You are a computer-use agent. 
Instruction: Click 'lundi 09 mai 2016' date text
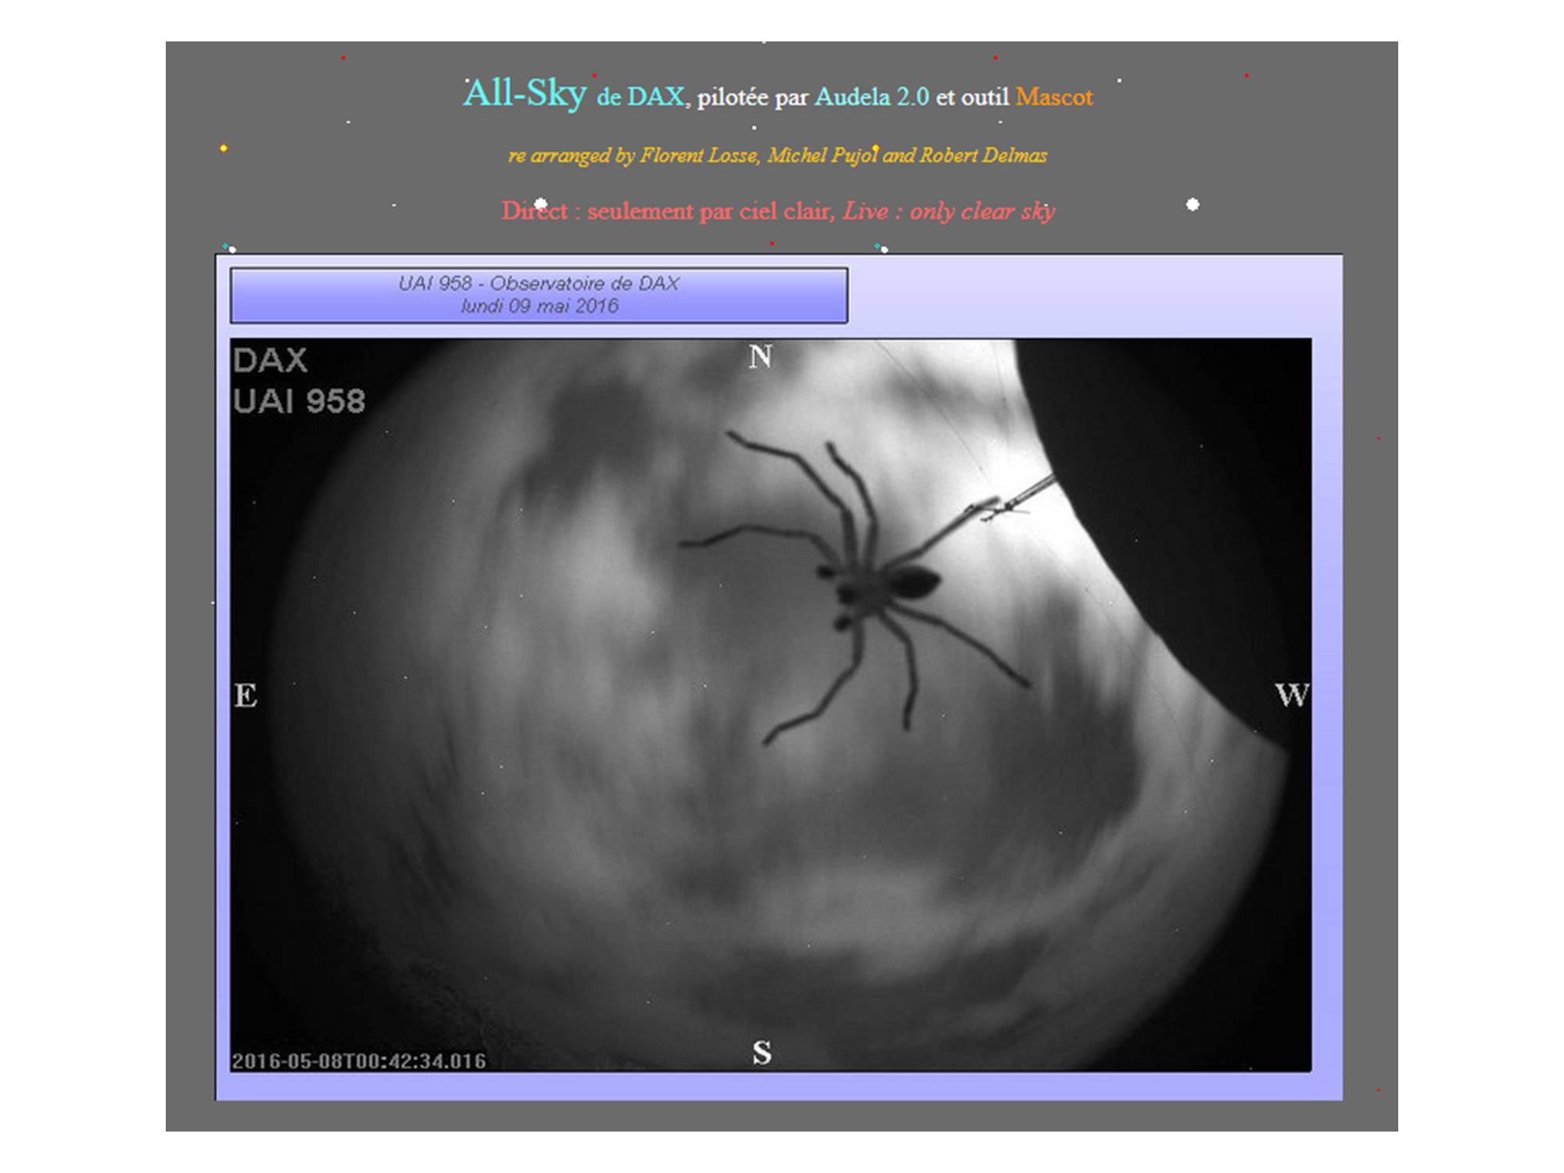540,307
